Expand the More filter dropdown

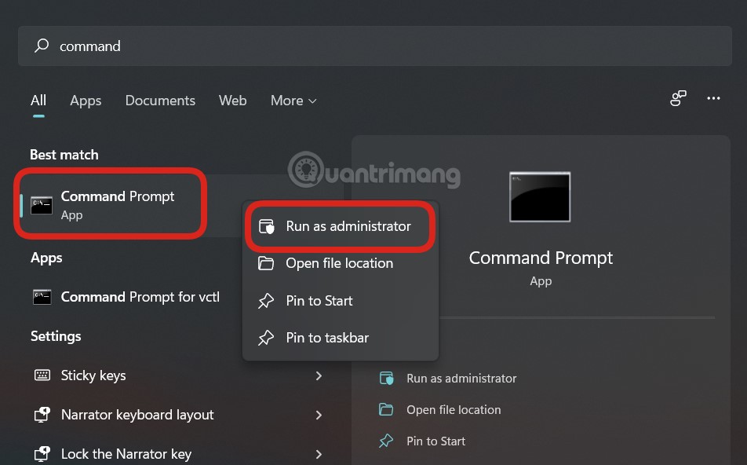point(293,101)
